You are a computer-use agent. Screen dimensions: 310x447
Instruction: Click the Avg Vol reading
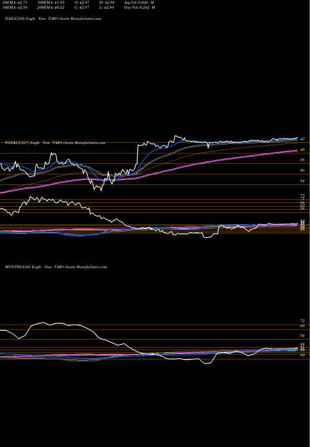click(139, 2)
